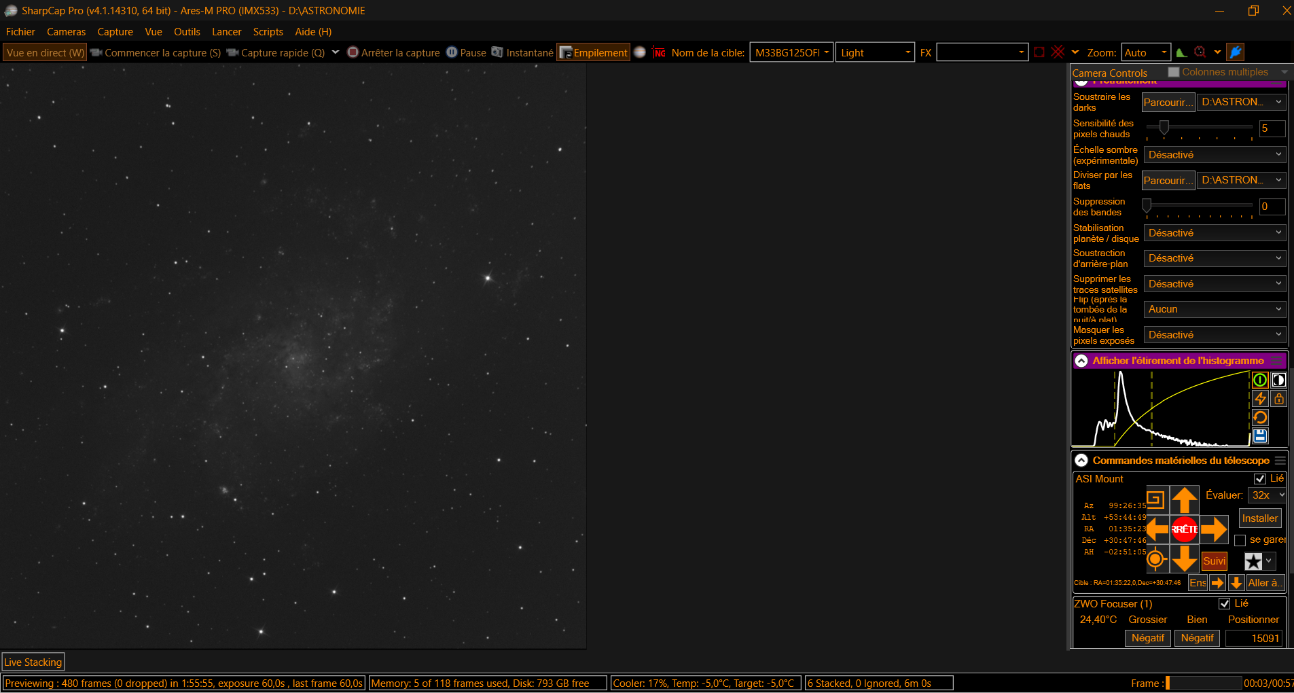Open telescope hardware panel hamburger menu
The image size is (1294, 693).
pyautogui.click(x=1280, y=461)
